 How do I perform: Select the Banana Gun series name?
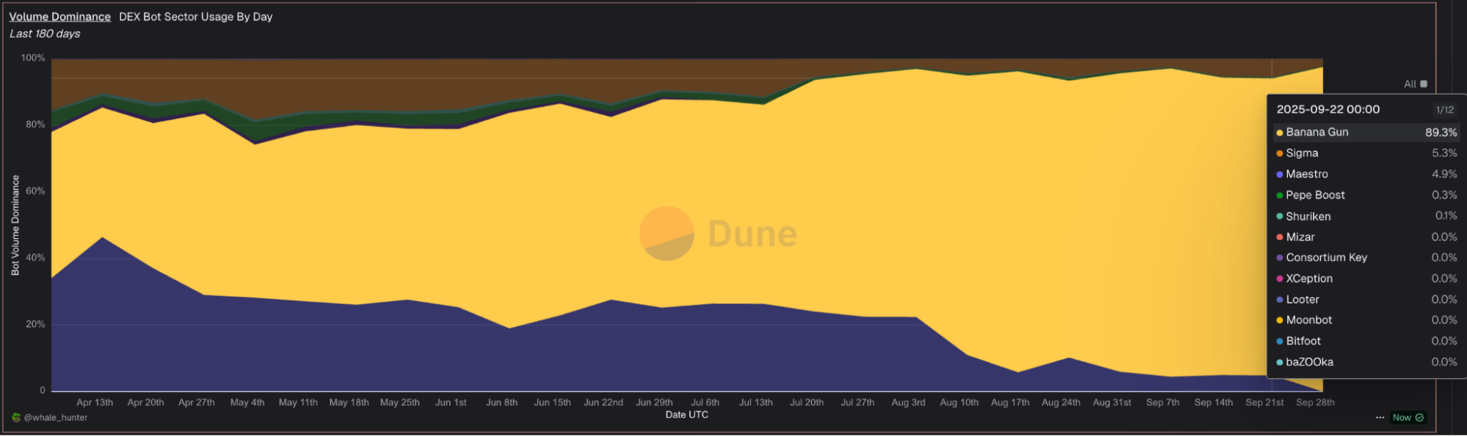click(x=1317, y=133)
